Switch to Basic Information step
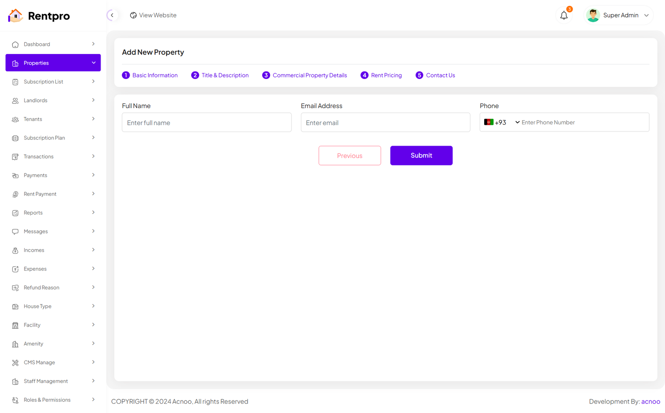This screenshot has height=413, width=665. pyautogui.click(x=150, y=75)
